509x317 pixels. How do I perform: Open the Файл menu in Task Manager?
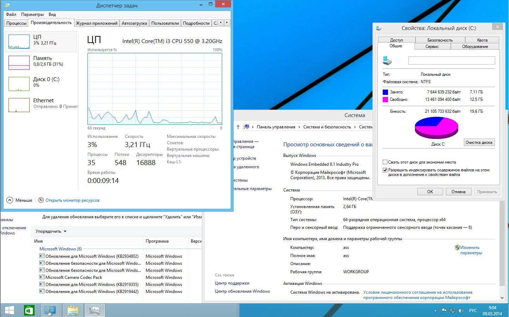point(11,14)
